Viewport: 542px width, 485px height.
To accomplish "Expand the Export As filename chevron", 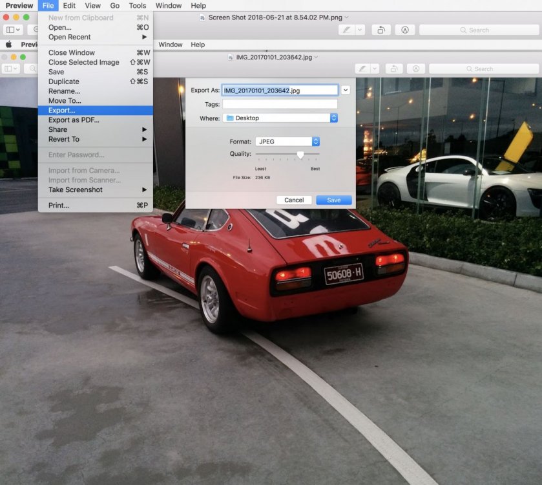I will [346, 90].
